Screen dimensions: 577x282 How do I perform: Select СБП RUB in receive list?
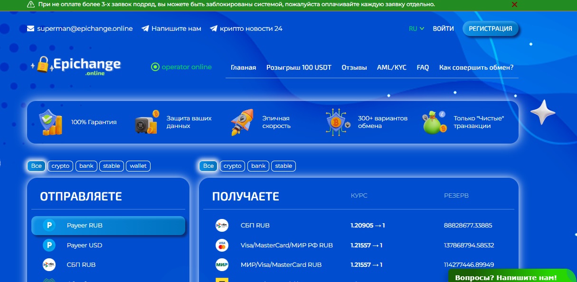pyautogui.click(x=359, y=226)
